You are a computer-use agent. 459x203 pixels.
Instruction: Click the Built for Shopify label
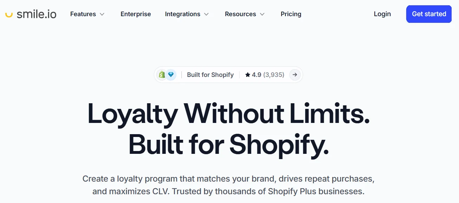pos(210,75)
